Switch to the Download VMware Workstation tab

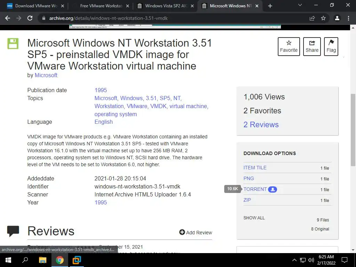coord(36,6)
